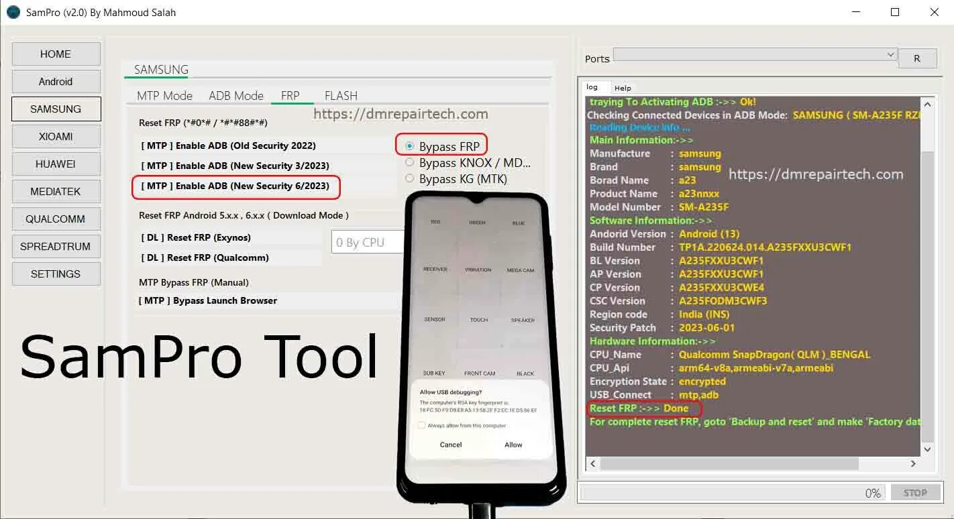This screenshot has width=954, height=519.
Task: Open the SPREADTRUM section
Action: (56, 247)
